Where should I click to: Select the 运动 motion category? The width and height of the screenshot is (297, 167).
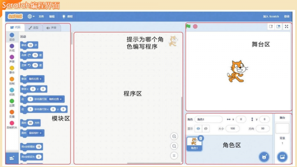[12, 37]
